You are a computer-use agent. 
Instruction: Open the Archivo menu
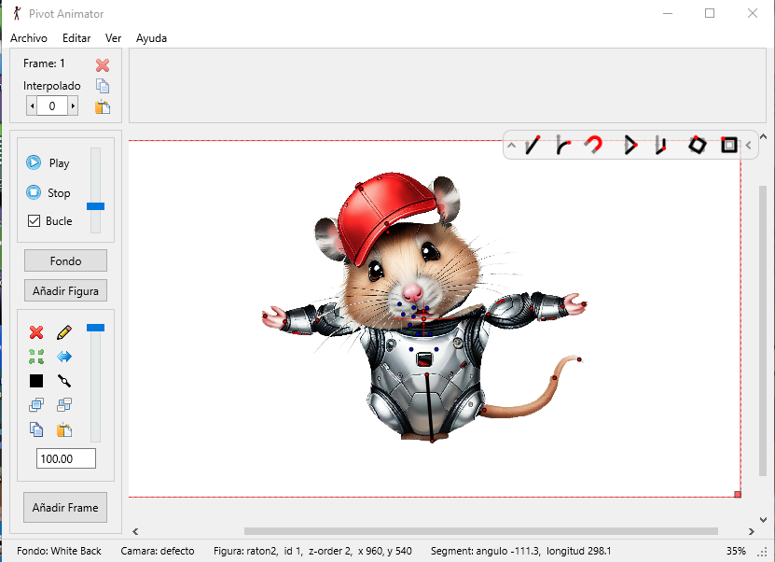(29, 38)
